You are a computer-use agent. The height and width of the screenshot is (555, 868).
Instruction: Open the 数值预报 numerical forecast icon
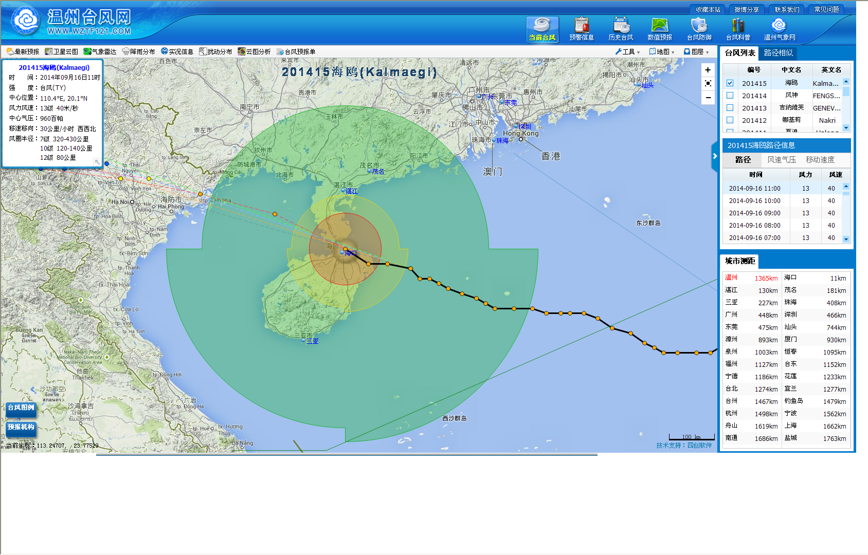(x=660, y=29)
